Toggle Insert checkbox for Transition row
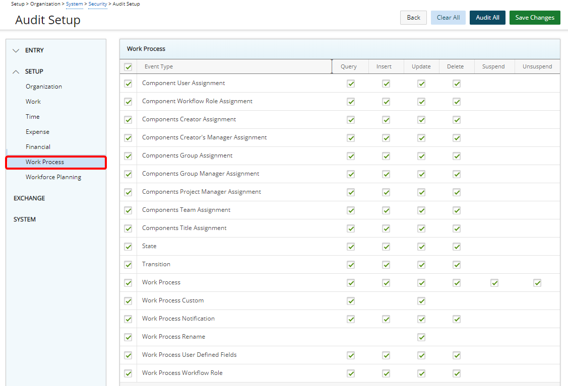 386,265
